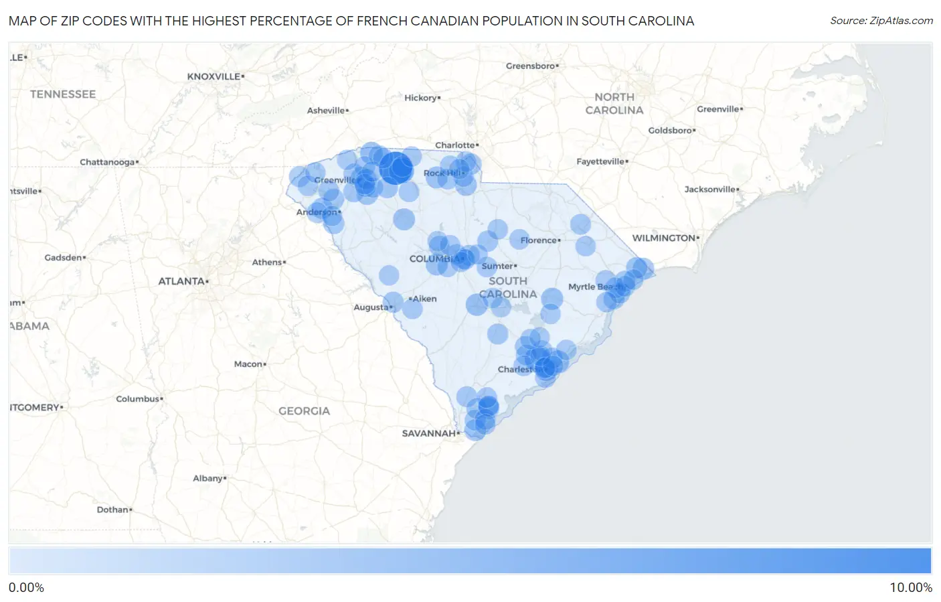
Task: Click the 0.00% legend minimum label
Action: click(x=26, y=588)
